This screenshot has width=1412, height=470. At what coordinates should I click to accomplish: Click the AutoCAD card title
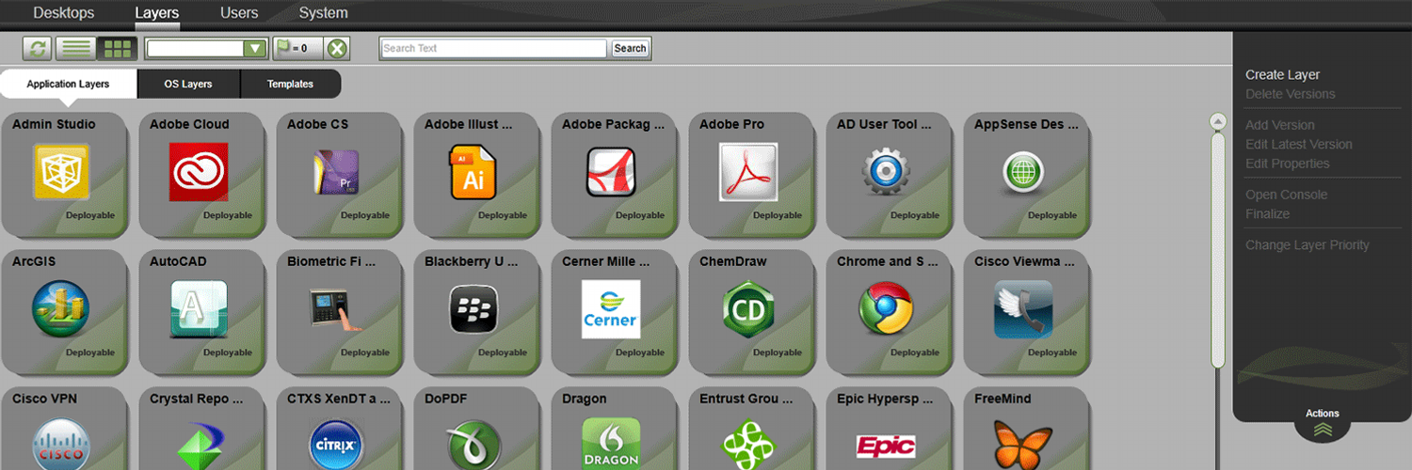178,261
